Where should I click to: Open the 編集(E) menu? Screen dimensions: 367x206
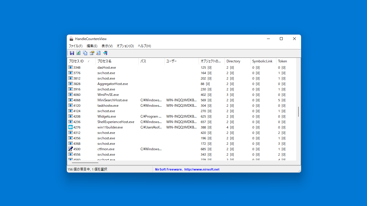point(92,46)
